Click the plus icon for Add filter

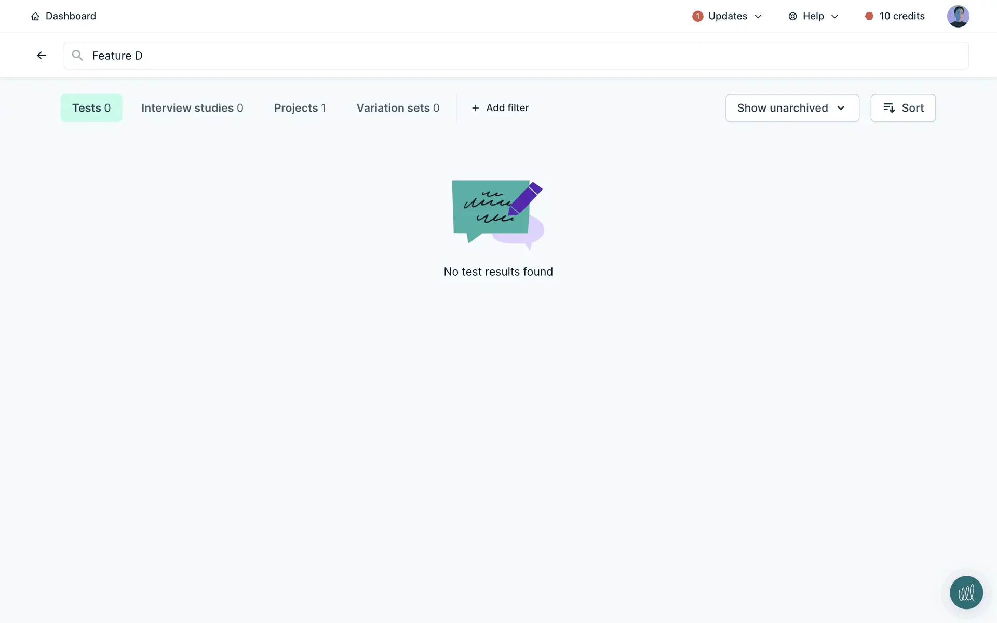coord(475,108)
